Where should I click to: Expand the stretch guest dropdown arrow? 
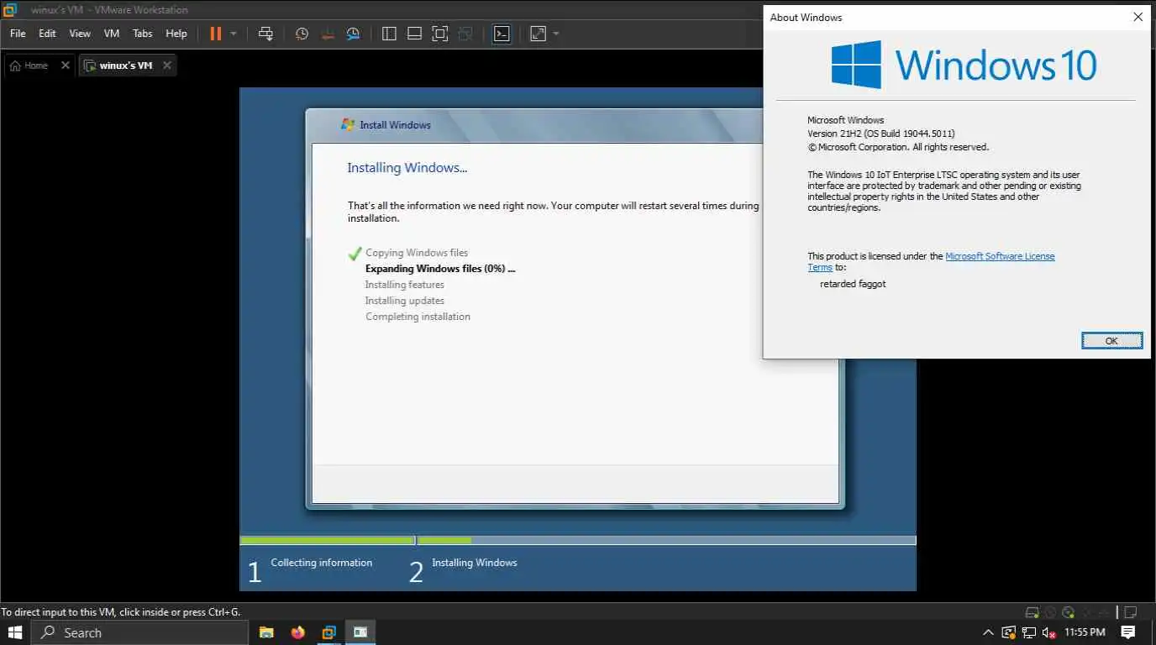tap(556, 34)
